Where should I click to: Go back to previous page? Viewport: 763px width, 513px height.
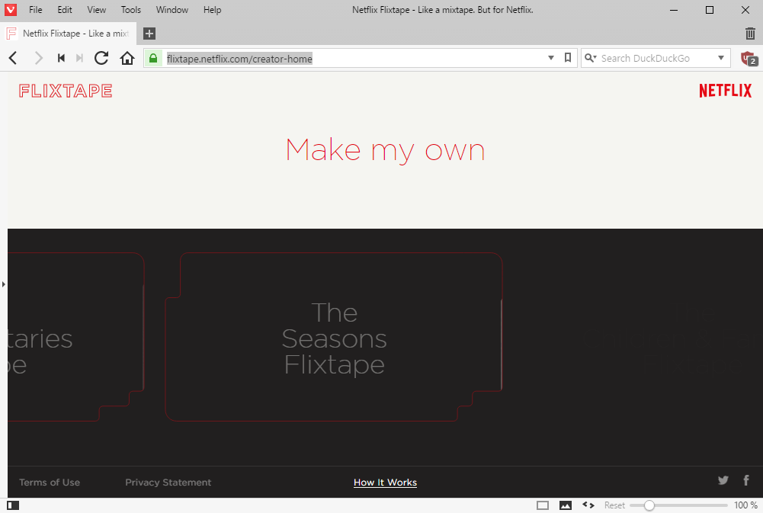click(13, 59)
